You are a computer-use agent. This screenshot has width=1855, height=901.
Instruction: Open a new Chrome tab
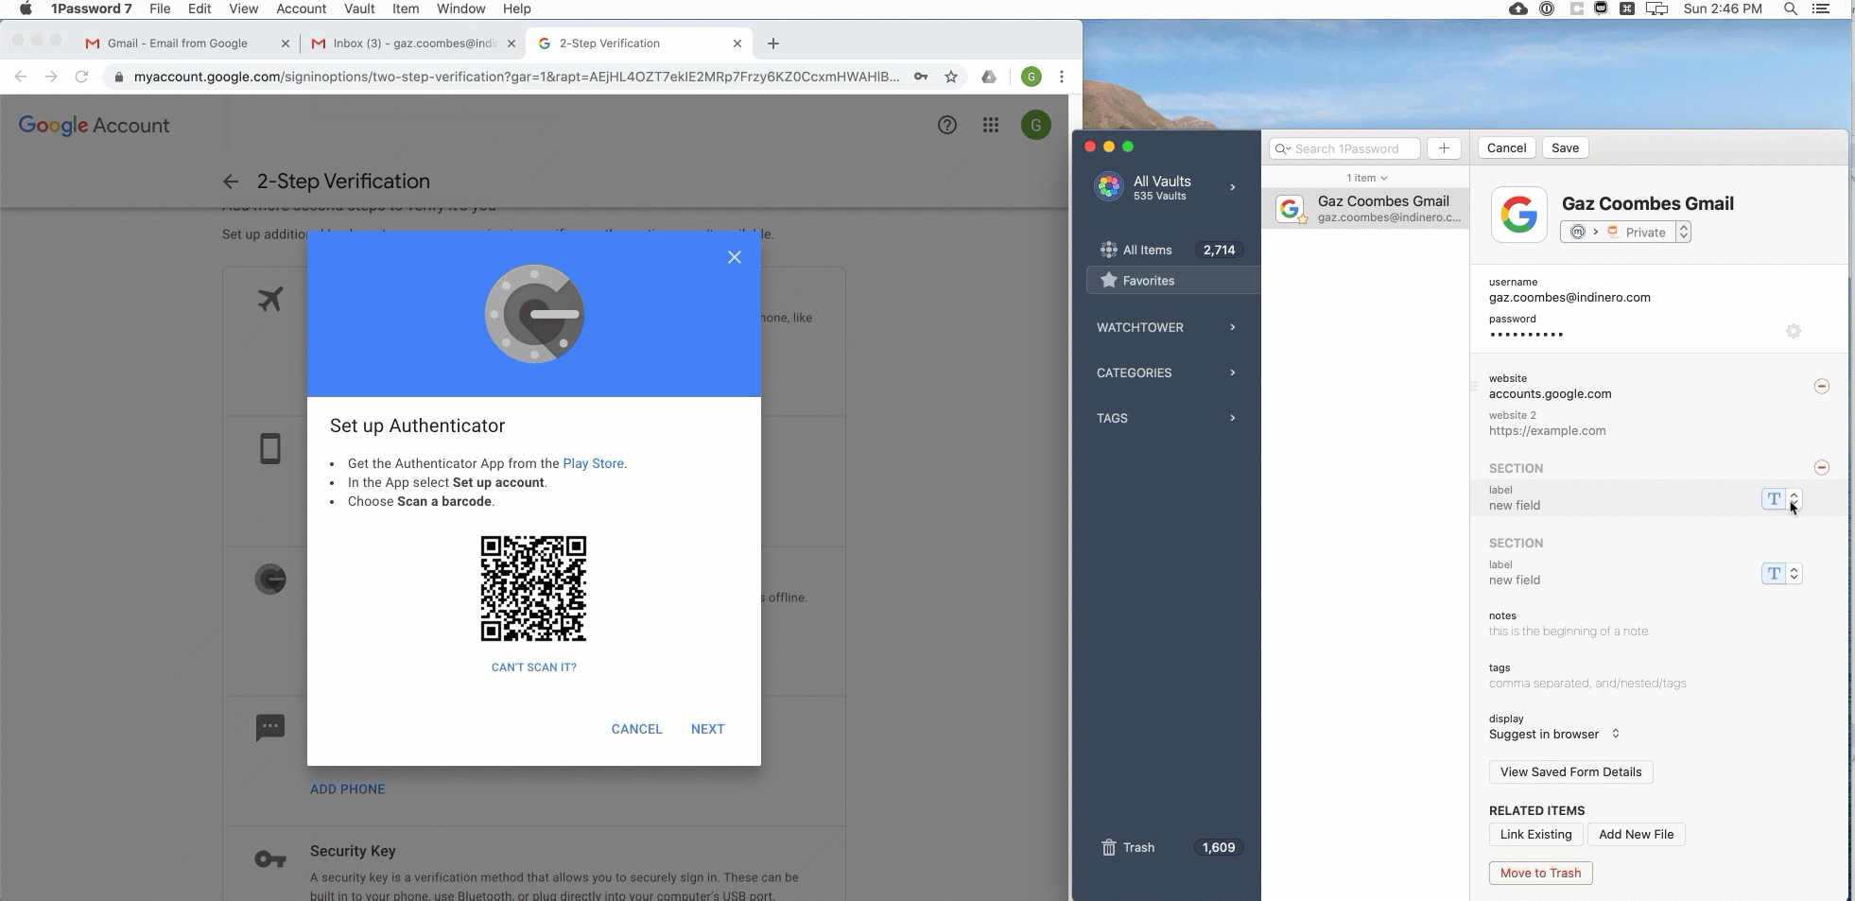[x=773, y=43]
